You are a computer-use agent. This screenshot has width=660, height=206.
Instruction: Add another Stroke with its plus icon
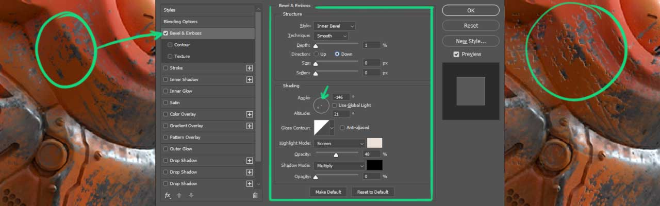coord(250,68)
